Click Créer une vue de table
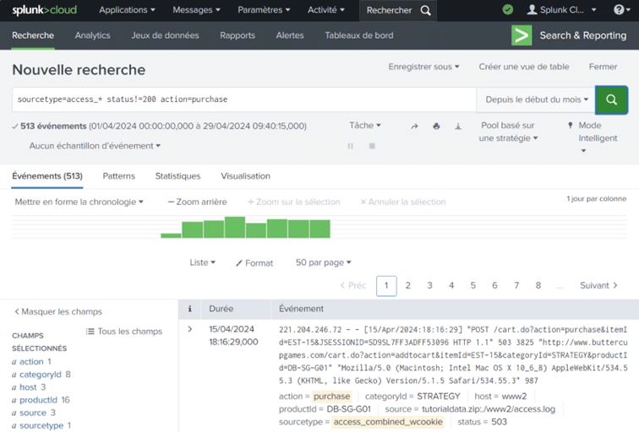Viewport: 639px width, 432px height. (524, 67)
